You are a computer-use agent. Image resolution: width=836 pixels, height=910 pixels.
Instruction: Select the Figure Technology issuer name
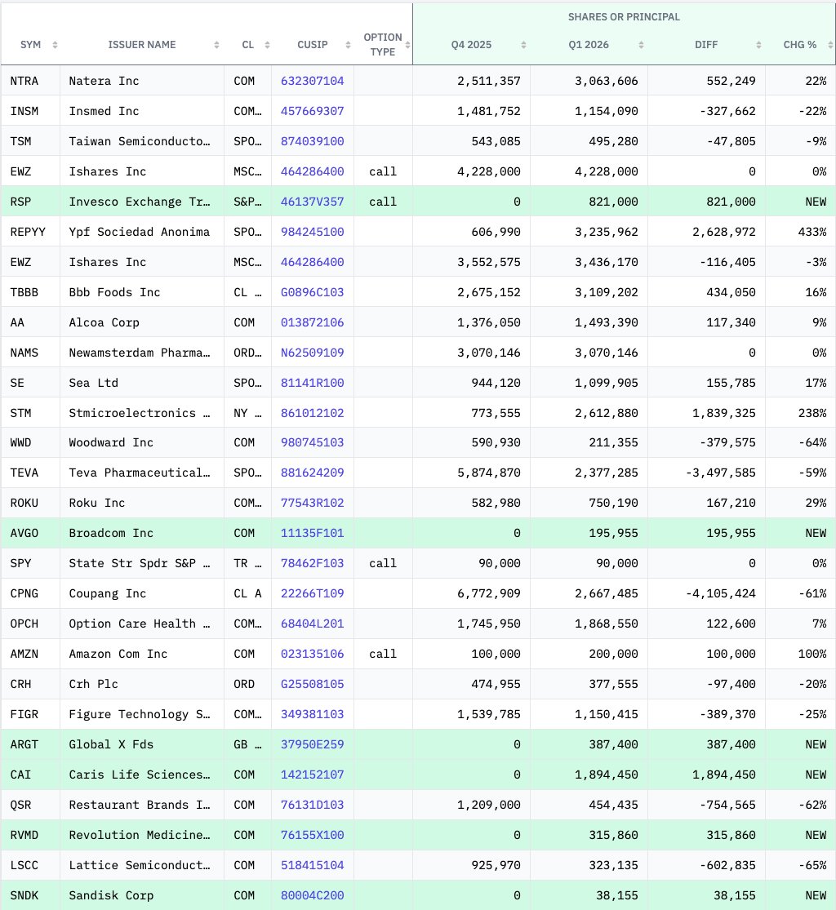[x=140, y=714]
